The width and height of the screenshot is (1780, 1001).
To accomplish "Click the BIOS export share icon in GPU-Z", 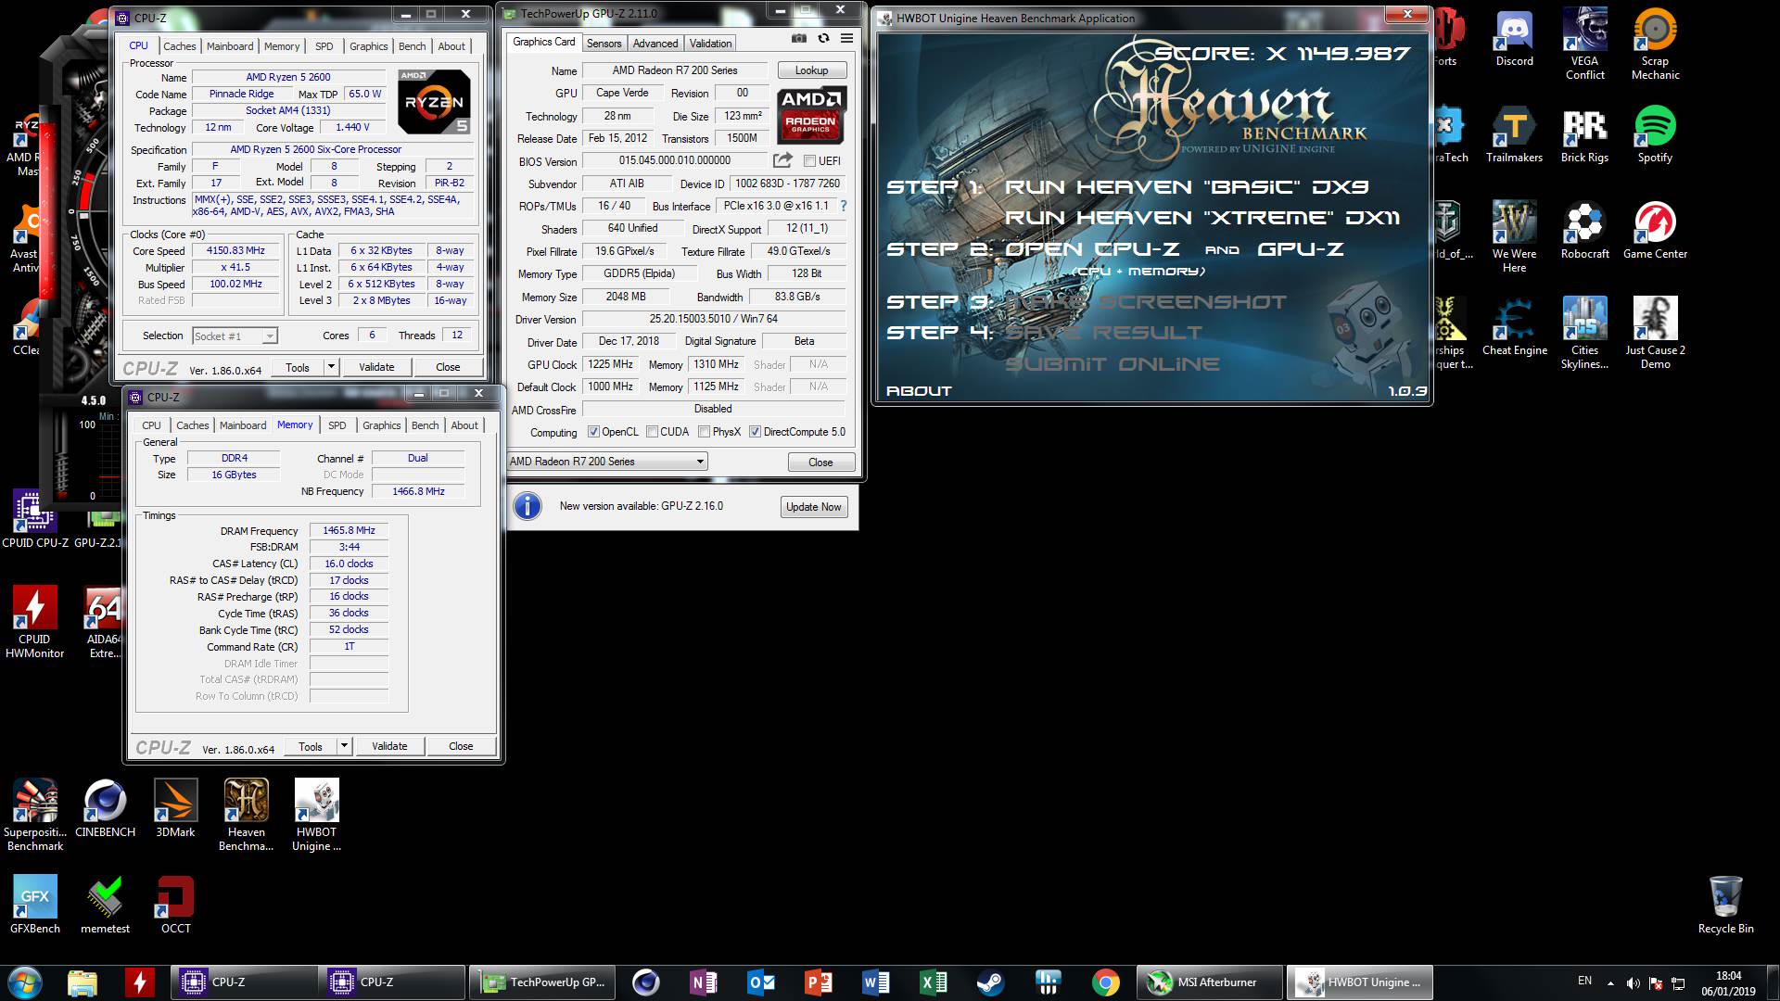I will pyautogui.click(x=782, y=160).
